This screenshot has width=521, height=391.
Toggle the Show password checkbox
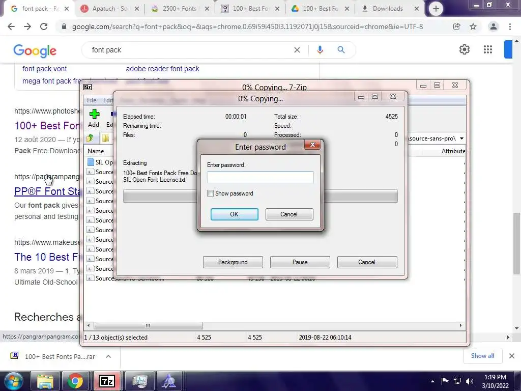pos(210,193)
